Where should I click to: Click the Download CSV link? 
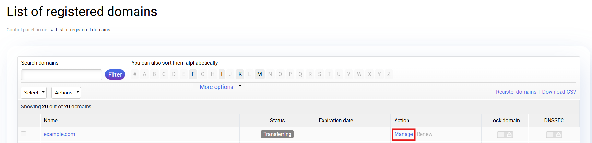559,92
